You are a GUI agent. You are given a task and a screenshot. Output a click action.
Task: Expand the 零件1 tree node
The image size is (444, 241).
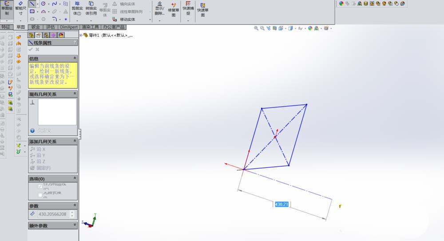[x=81, y=36]
